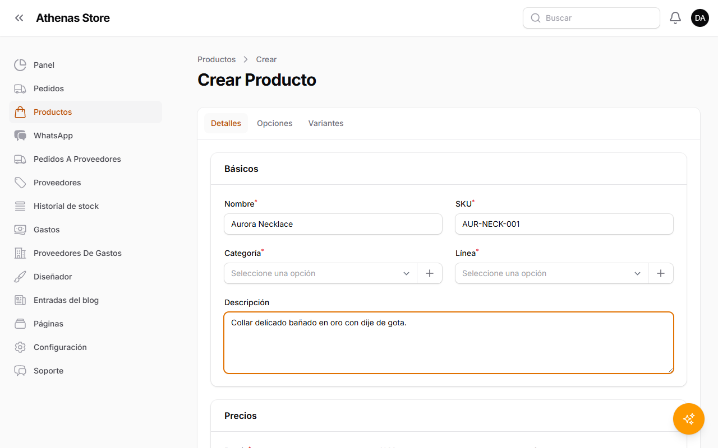Screen dimensions: 718x448
Task: Open the Línea dropdown
Action: pos(551,273)
